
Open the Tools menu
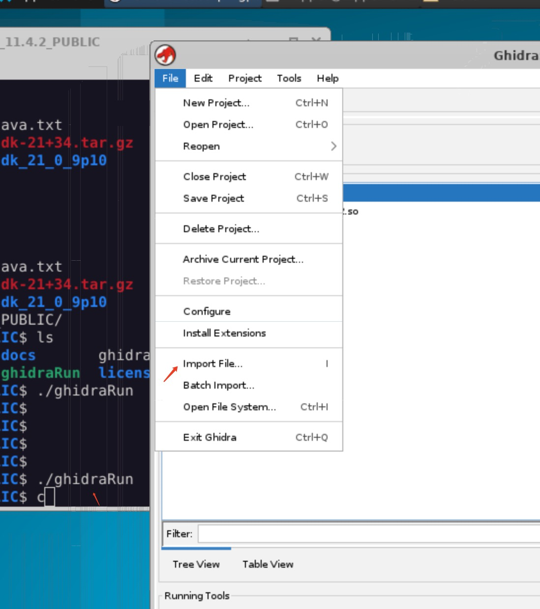tap(289, 78)
